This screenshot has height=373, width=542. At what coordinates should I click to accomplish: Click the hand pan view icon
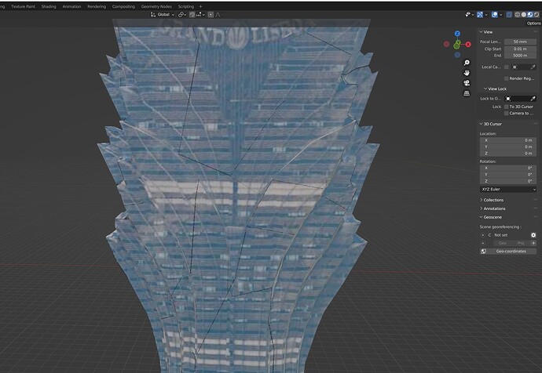coord(467,71)
